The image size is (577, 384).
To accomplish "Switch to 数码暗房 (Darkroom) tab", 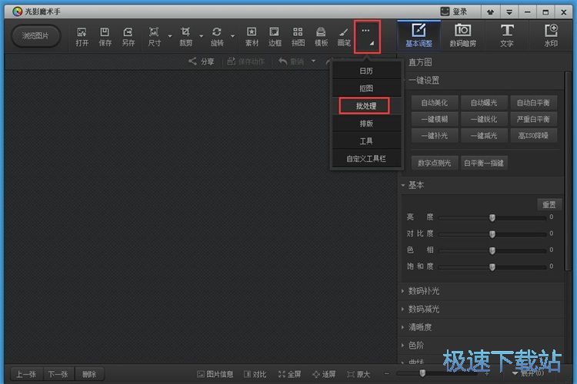I will (462, 35).
